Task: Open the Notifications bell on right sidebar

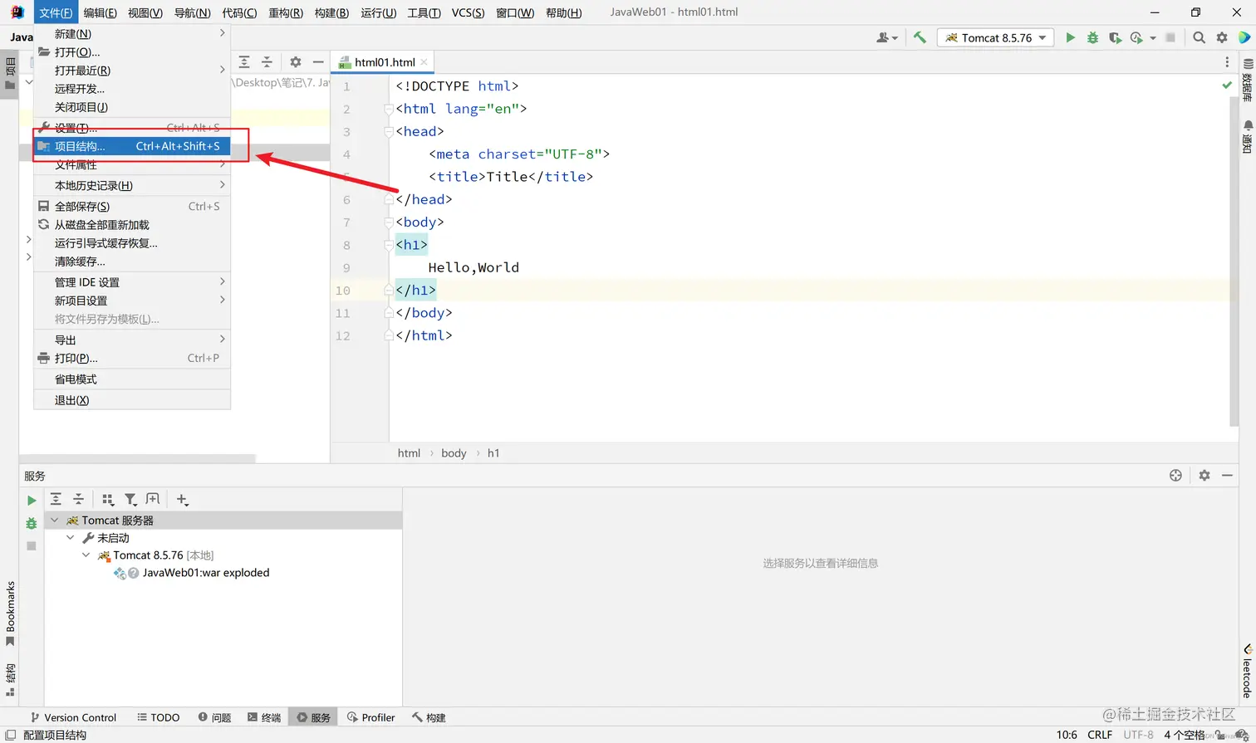Action: [x=1247, y=136]
